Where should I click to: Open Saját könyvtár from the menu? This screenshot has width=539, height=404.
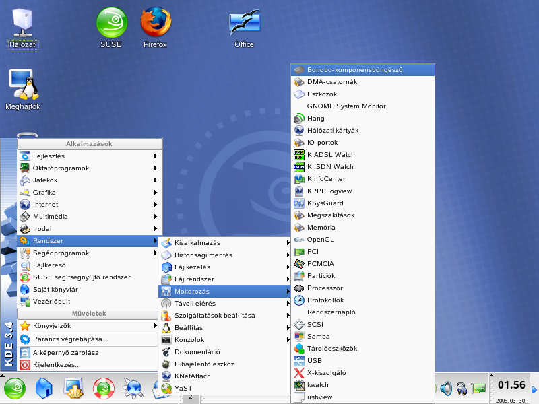(x=88, y=290)
